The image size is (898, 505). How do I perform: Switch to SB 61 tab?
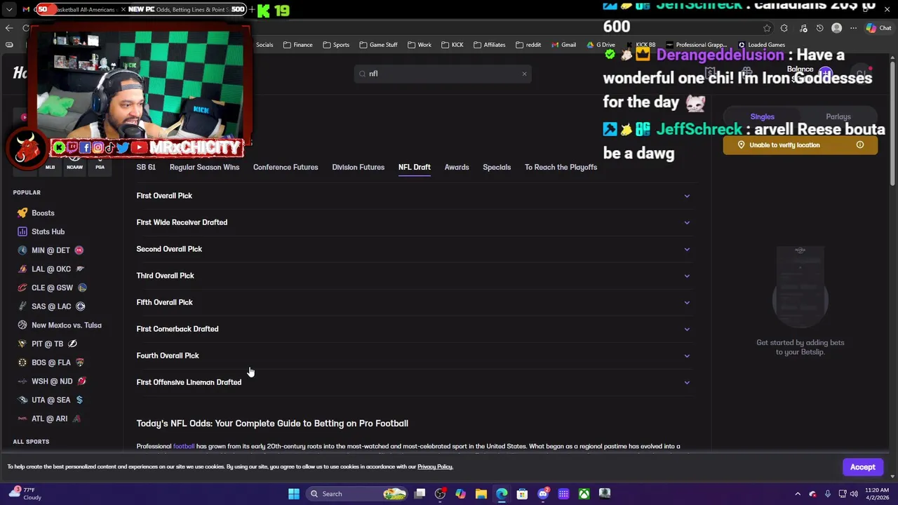coord(146,167)
